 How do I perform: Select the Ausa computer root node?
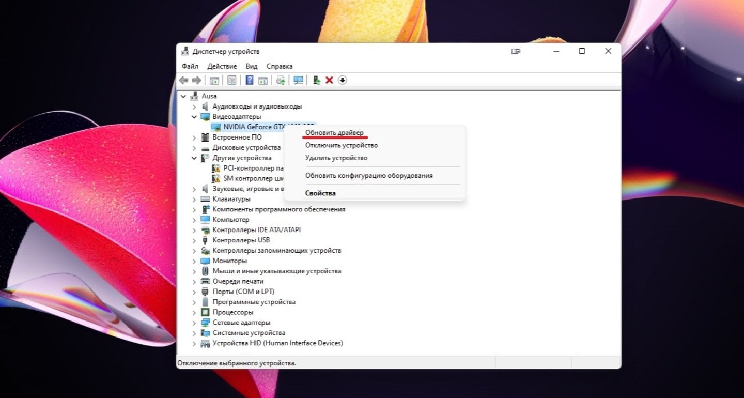209,96
